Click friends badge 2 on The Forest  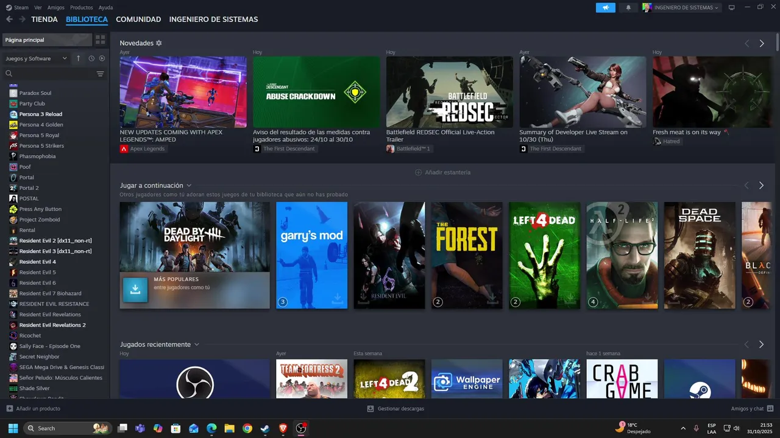tap(438, 302)
